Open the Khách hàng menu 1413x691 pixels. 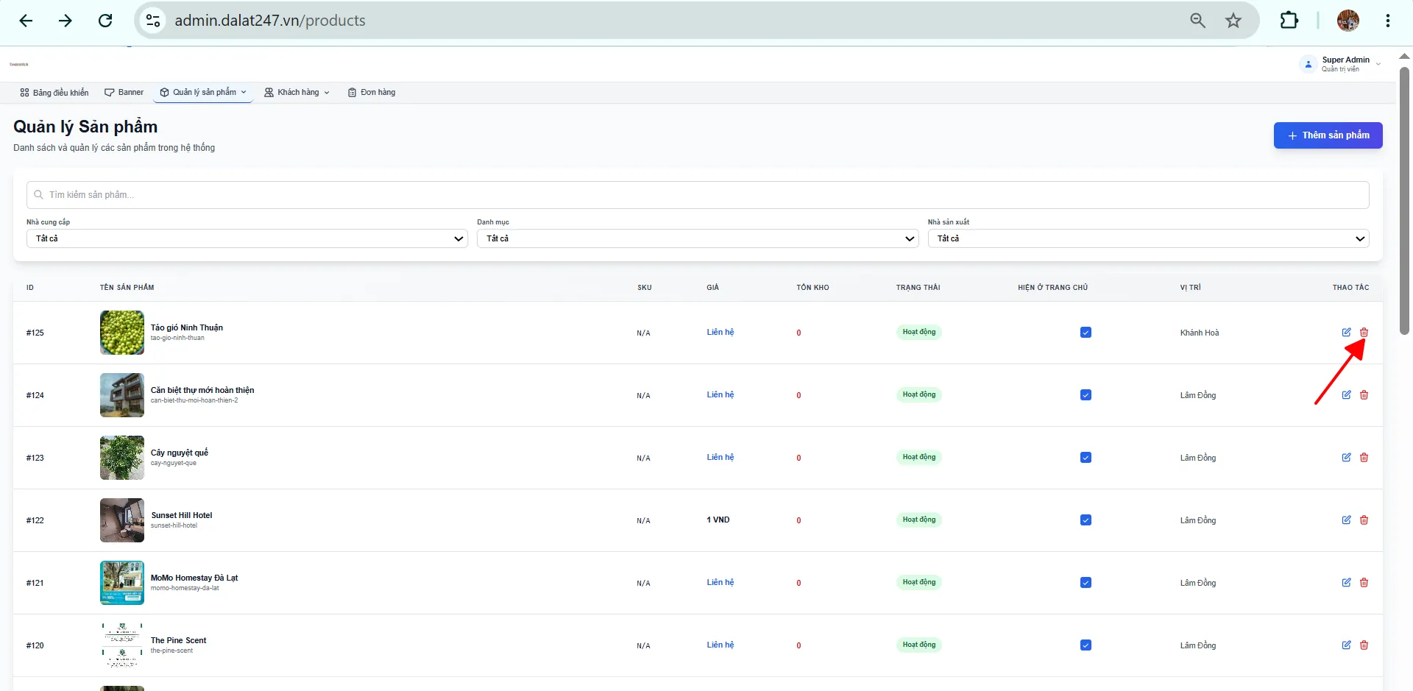(x=297, y=93)
